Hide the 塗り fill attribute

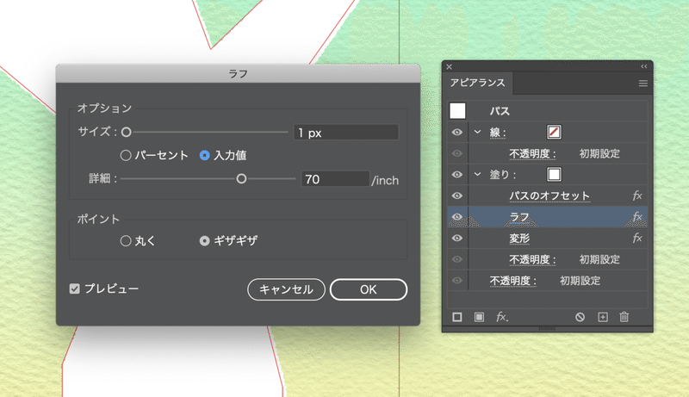457,174
